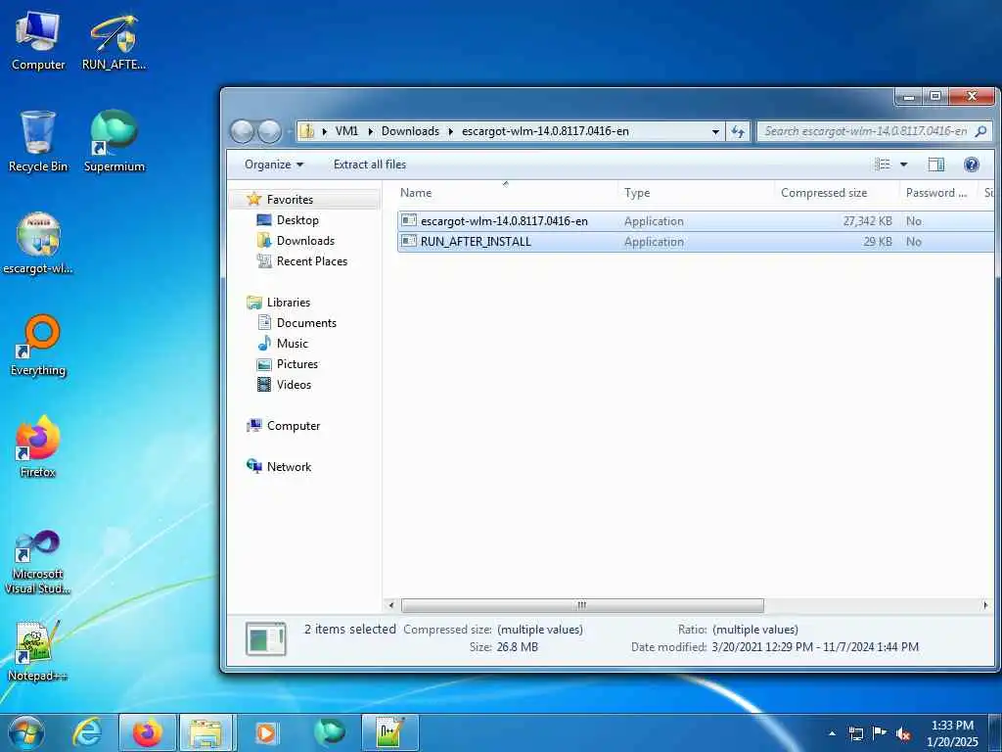This screenshot has height=752, width=1002.
Task: Select the Everything desktop shortcut
Action: pyautogui.click(x=38, y=346)
